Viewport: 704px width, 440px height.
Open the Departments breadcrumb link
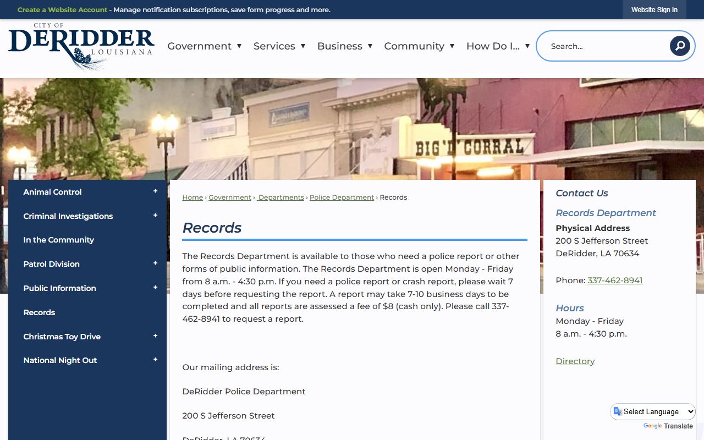pos(281,197)
